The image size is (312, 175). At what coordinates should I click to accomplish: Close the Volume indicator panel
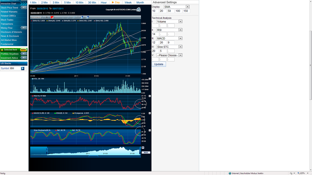click(x=149, y=79)
